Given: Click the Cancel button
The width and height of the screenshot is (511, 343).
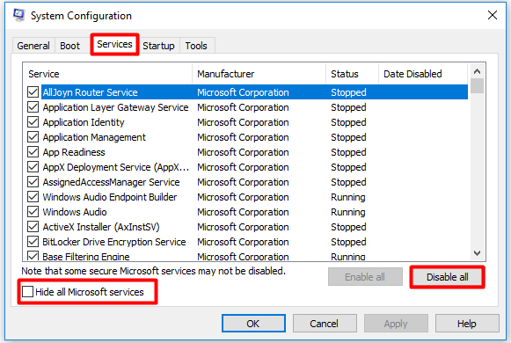Looking at the screenshot, I should point(325,324).
